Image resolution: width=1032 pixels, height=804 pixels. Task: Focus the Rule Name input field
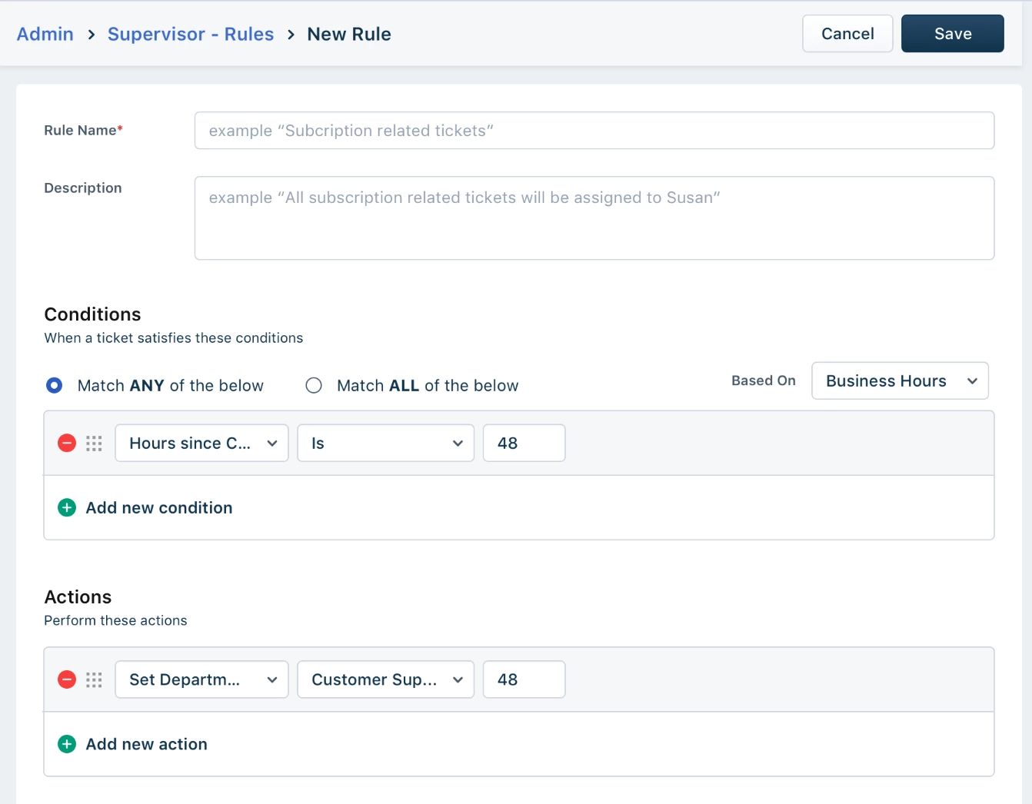[x=594, y=131]
